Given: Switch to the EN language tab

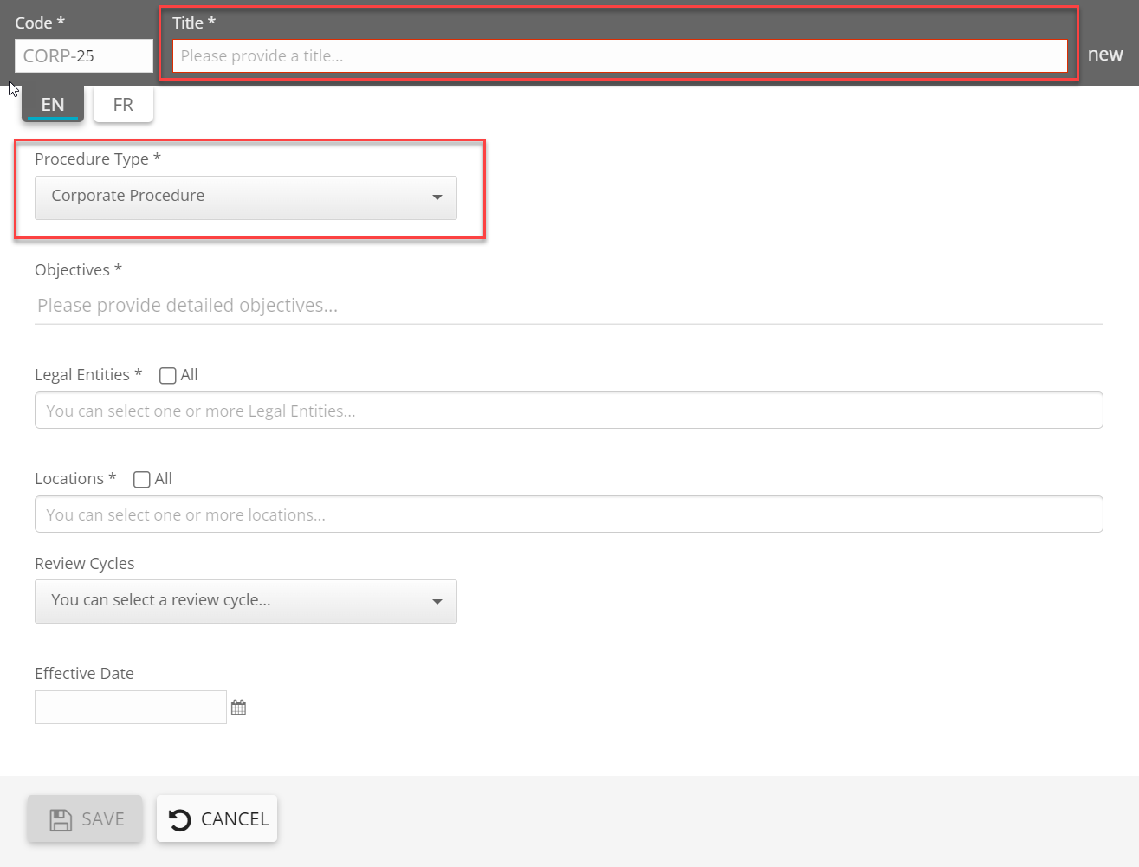Looking at the screenshot, I should pyautogui.click(x=53, y=105).
